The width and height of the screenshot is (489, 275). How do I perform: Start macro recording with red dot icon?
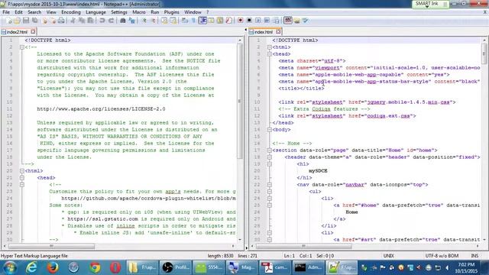(x=241, y=21)
